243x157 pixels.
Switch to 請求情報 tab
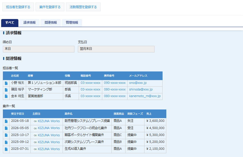point(30,23)
